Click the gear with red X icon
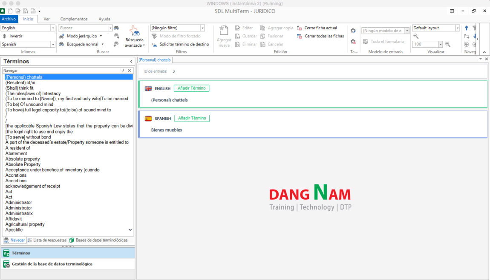The height and width of the screenshot is (280, 490). (353, 41)
